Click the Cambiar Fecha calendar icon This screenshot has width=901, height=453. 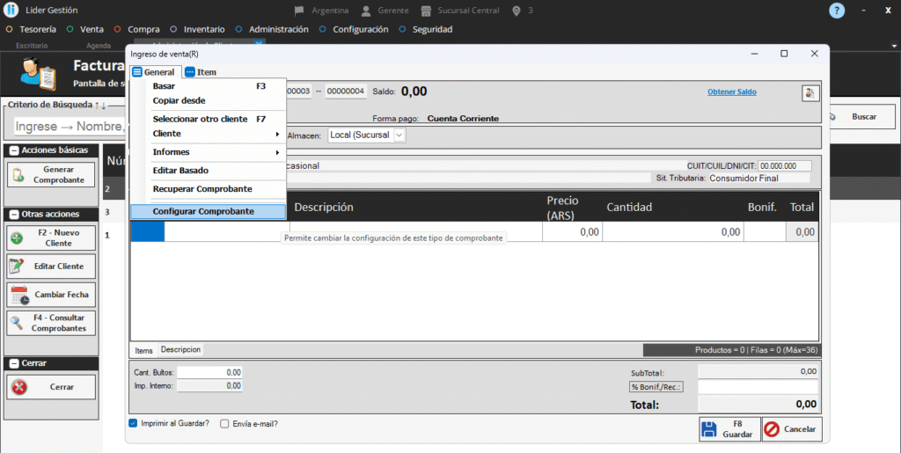tap(19, 295)
